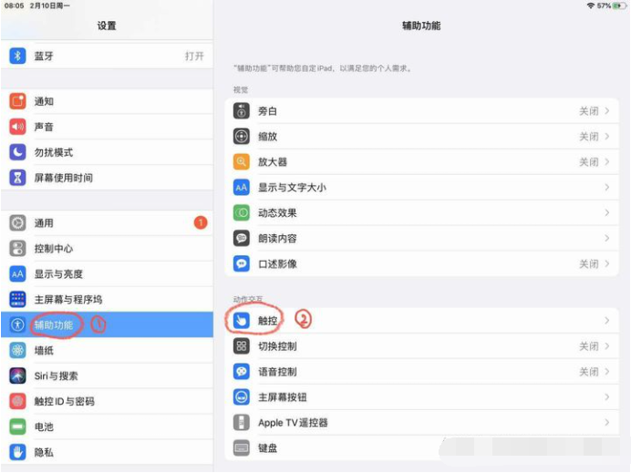Image resolution: width=631 pixels, height=473 pixels.
Task: Tap the 旁白 VoiceOver icon
Action: tap(242, 111)
